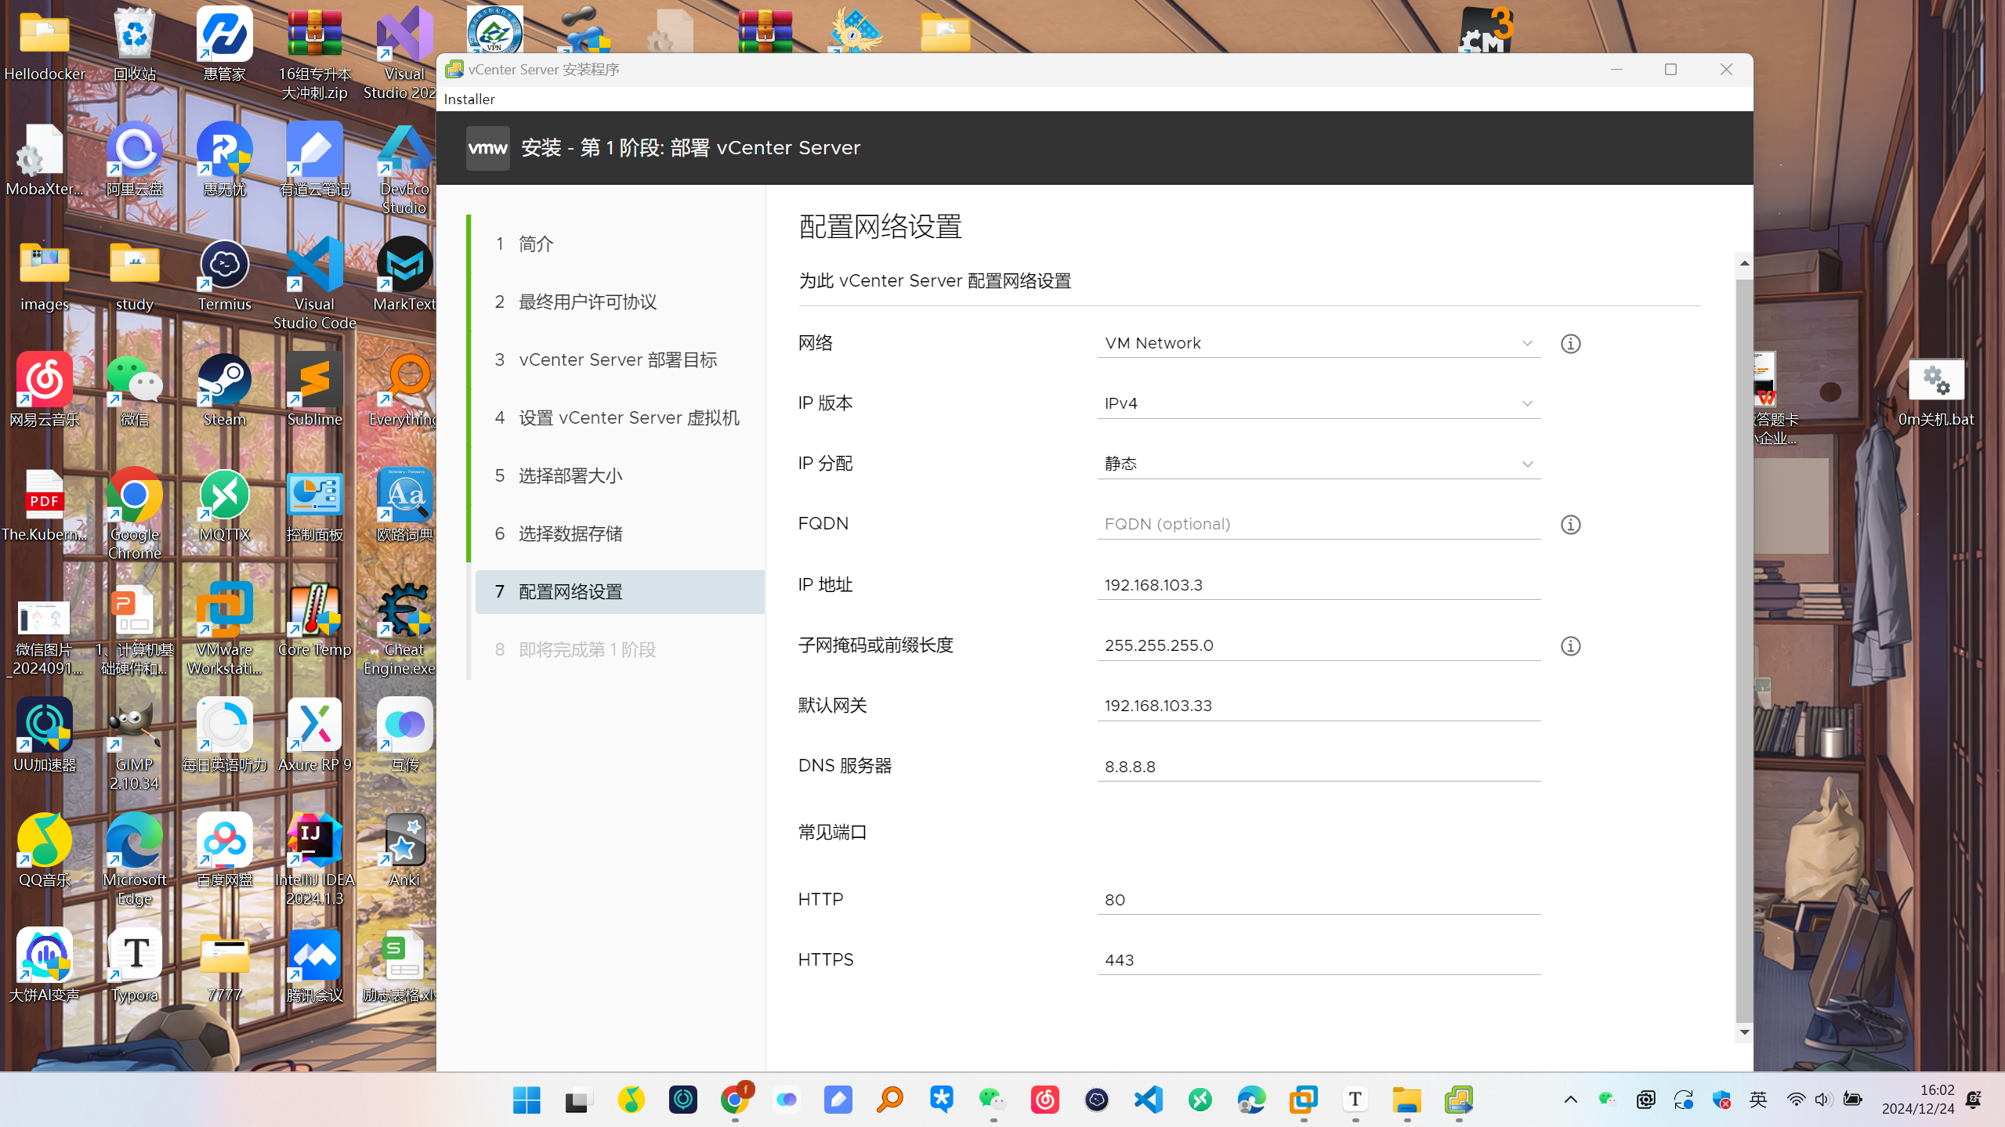Viewport: 2005px width, 1127px height.
Task: Open the Installer menu
Action: (x=469, y=99)
